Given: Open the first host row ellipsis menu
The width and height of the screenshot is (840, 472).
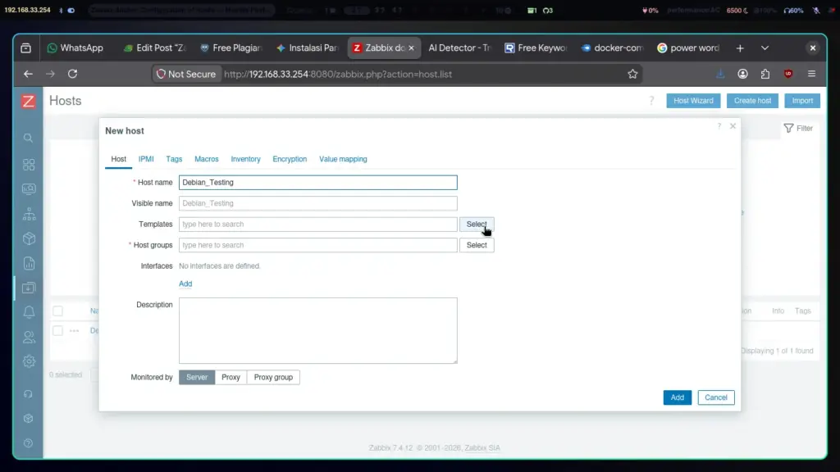Looking at the screenshot, I should [74, 331].
